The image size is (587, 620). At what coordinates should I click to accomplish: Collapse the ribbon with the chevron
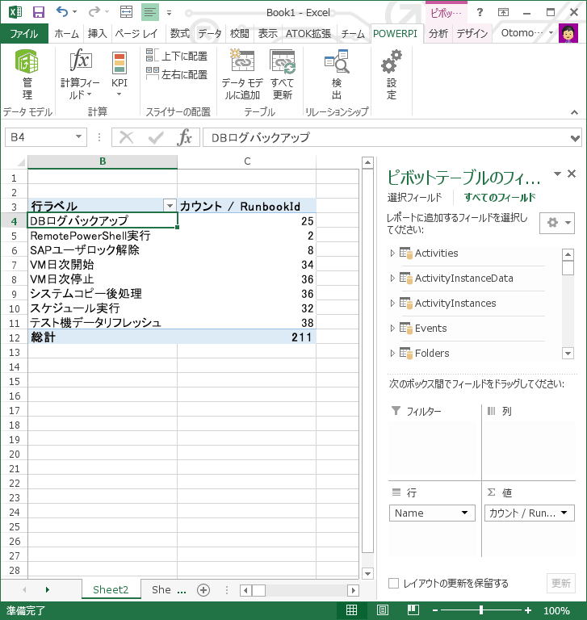coord(574,112)
